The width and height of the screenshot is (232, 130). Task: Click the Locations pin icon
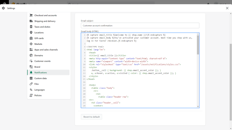[x=31, y=32]
